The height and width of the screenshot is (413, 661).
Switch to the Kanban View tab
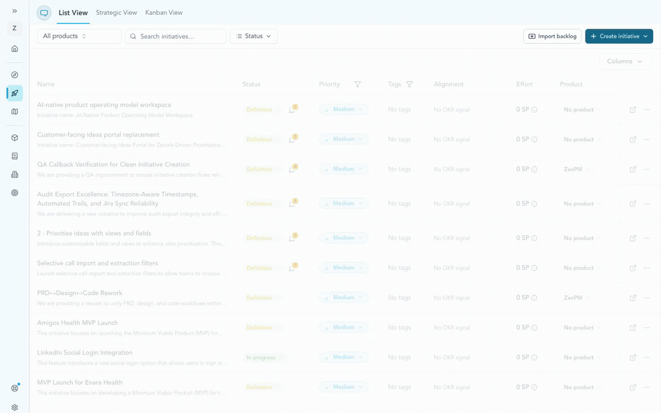point(164,13)
